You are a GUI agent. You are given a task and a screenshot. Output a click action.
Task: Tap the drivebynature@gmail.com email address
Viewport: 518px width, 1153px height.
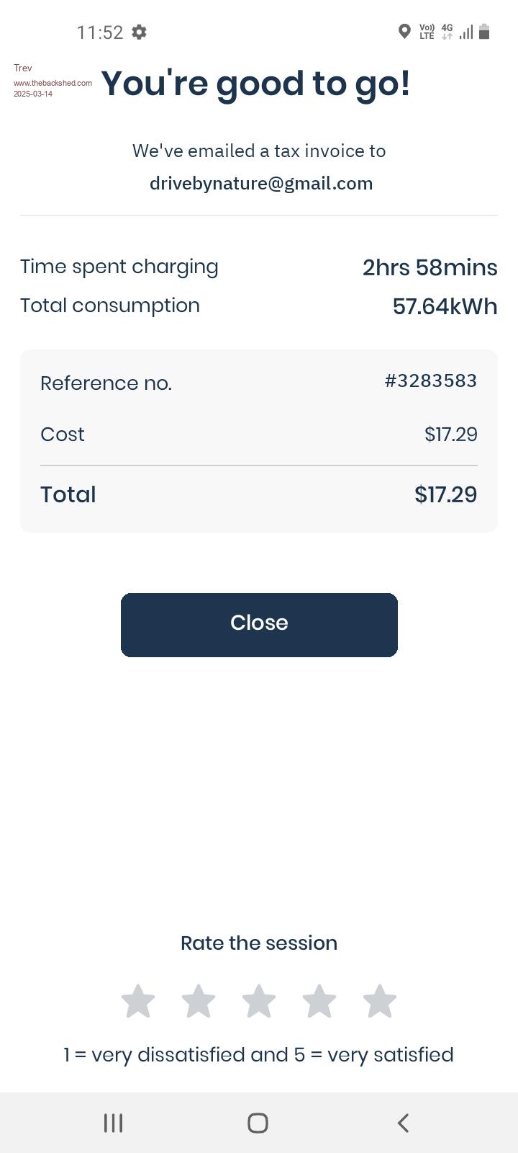tap(261, 184)
